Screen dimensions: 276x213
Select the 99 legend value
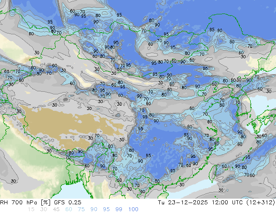[119, 209]
